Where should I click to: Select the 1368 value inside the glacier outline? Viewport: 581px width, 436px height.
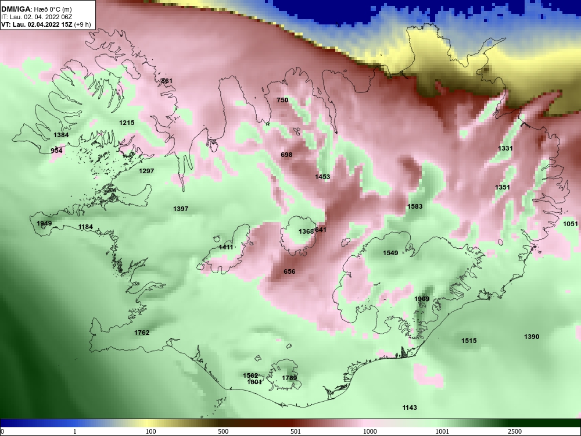coord(306,231)
